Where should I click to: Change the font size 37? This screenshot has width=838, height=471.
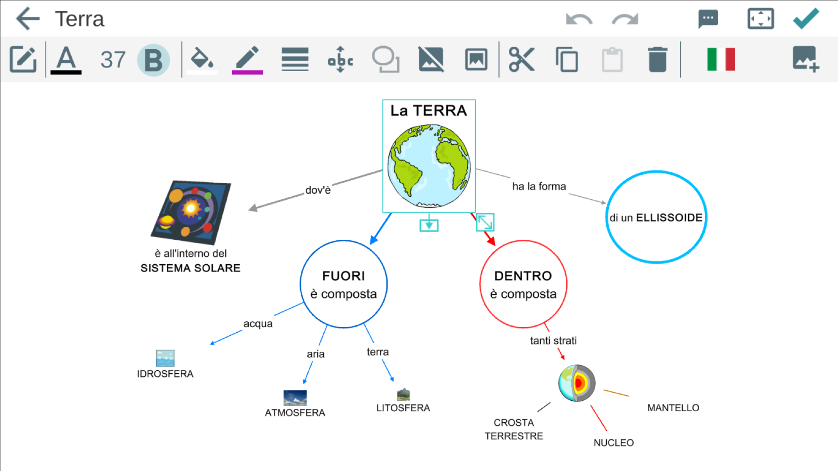pyautogui.click(x=113, y=60)
